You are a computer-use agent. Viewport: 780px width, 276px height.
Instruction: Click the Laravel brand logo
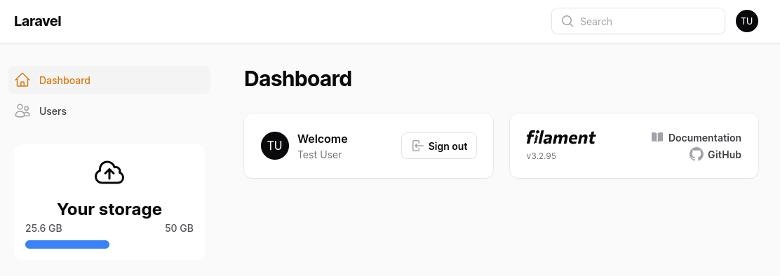38,21
